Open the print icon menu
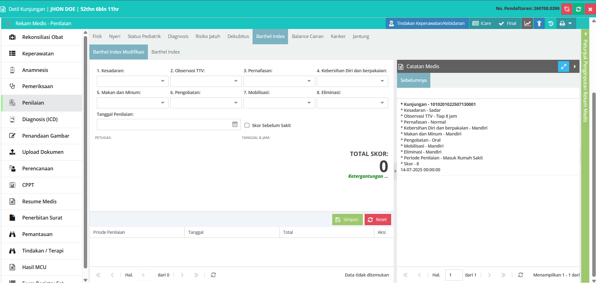596x284 pixels. click(566, 23)
